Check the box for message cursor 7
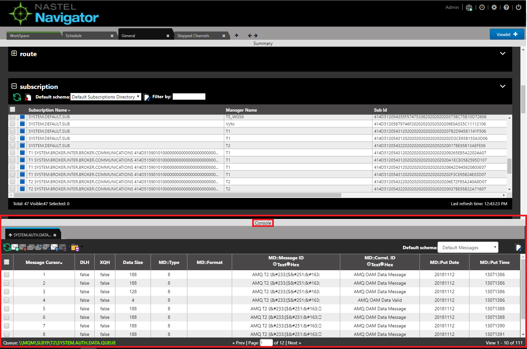 click(x=7, y=326)
